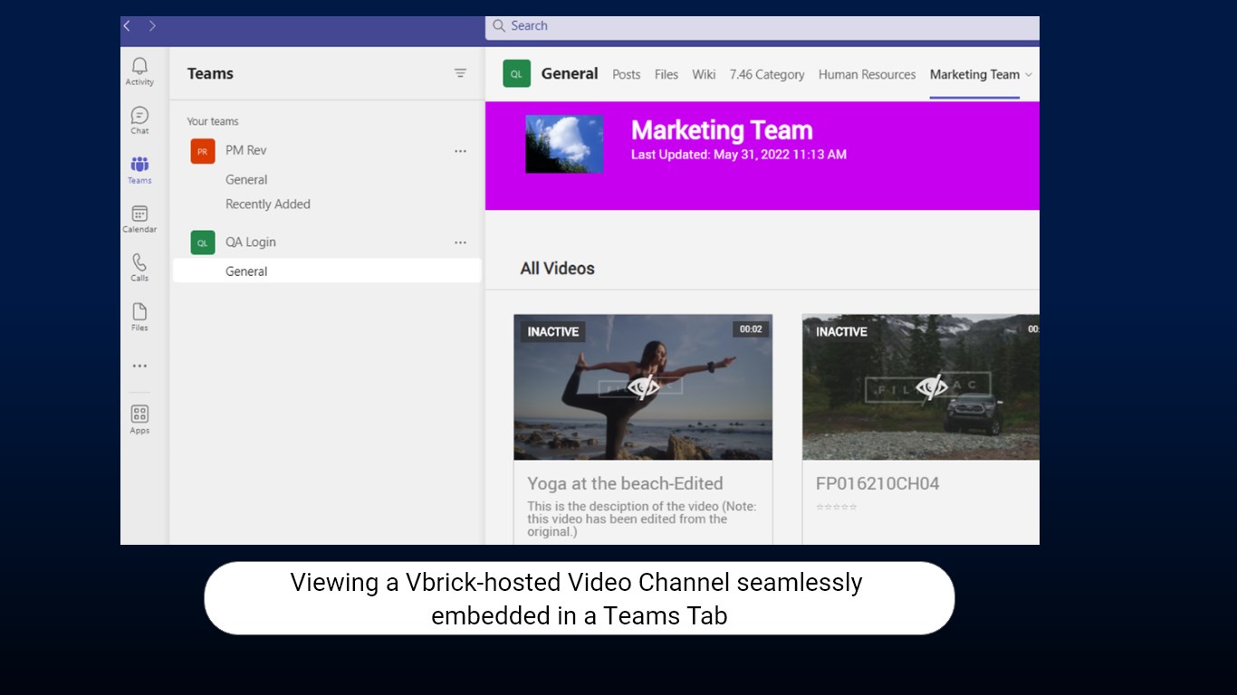Image resolution: width=1237 pixels, height=695 pixels.
Task: Click the QL channel avatar in header
Action: (x=516, y=74)
